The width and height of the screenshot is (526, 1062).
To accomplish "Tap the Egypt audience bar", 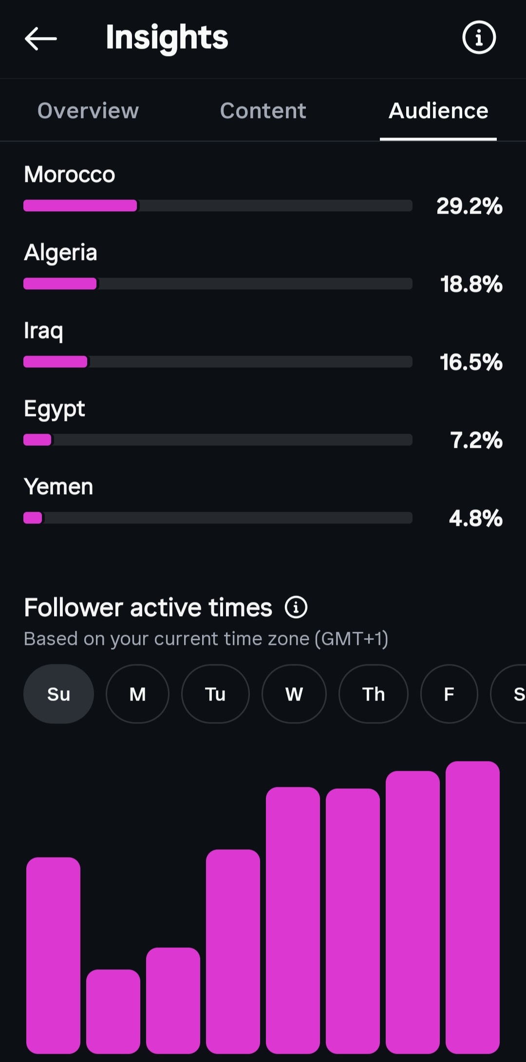I will point(218,440).
